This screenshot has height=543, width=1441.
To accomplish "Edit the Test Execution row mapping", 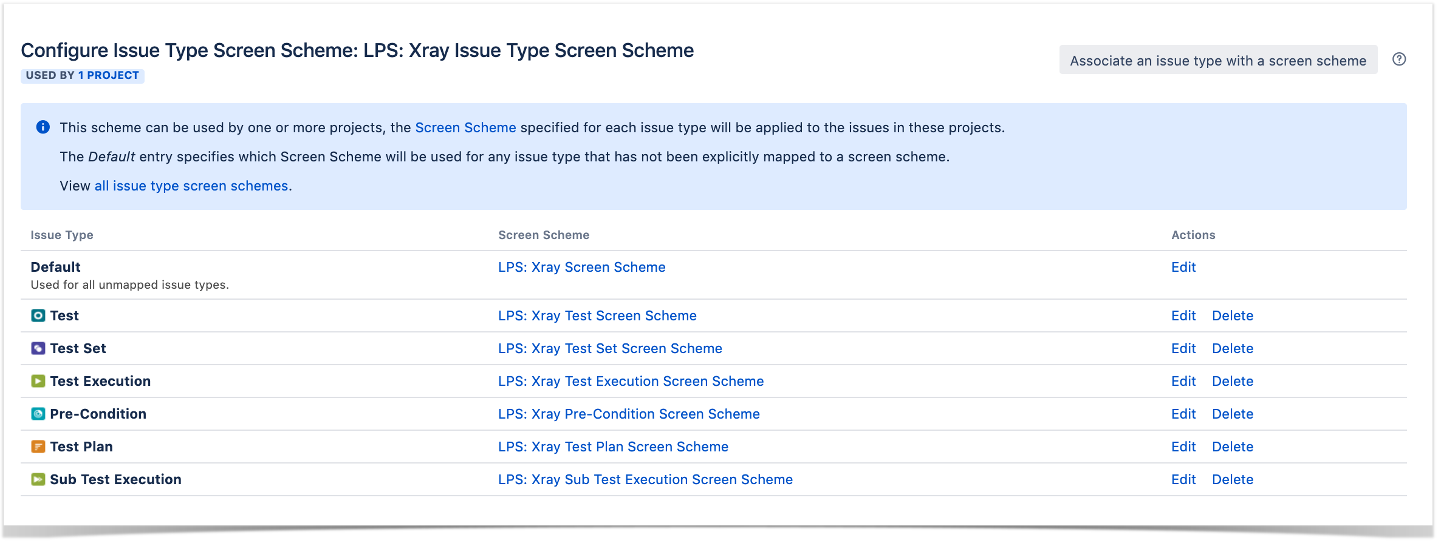I will tap(1183, 381).
